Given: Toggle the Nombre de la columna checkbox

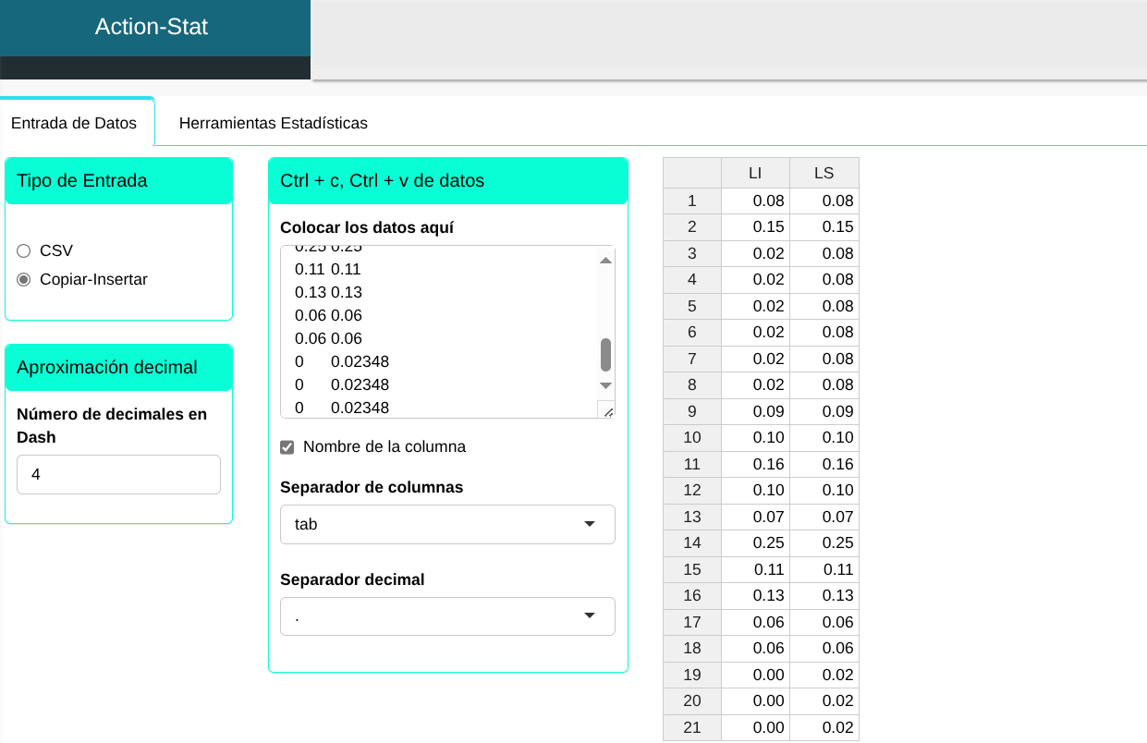Looking at the screenshot, I should 287,447.
